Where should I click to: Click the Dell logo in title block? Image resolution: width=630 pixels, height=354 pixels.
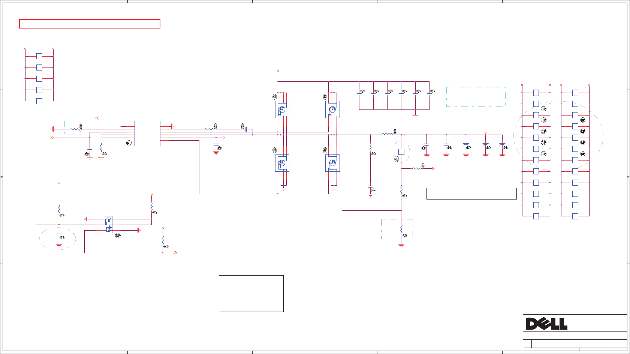pyautogui.click(x=546, y=324)
